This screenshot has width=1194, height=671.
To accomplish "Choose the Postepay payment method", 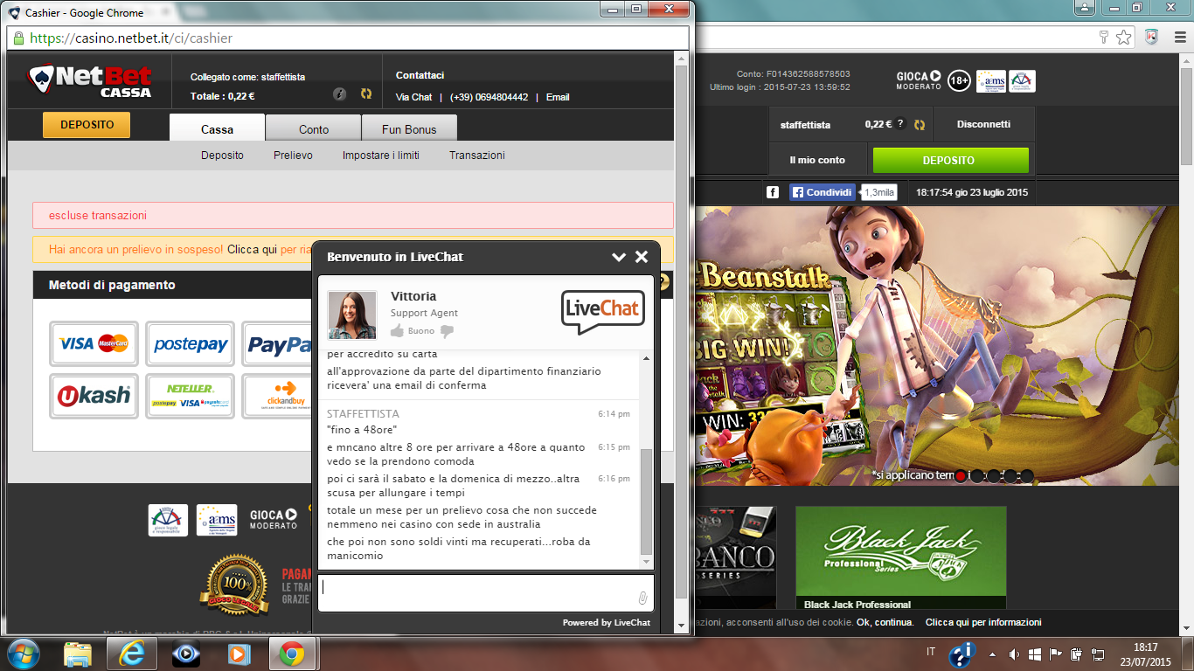I will coord(190,344).
